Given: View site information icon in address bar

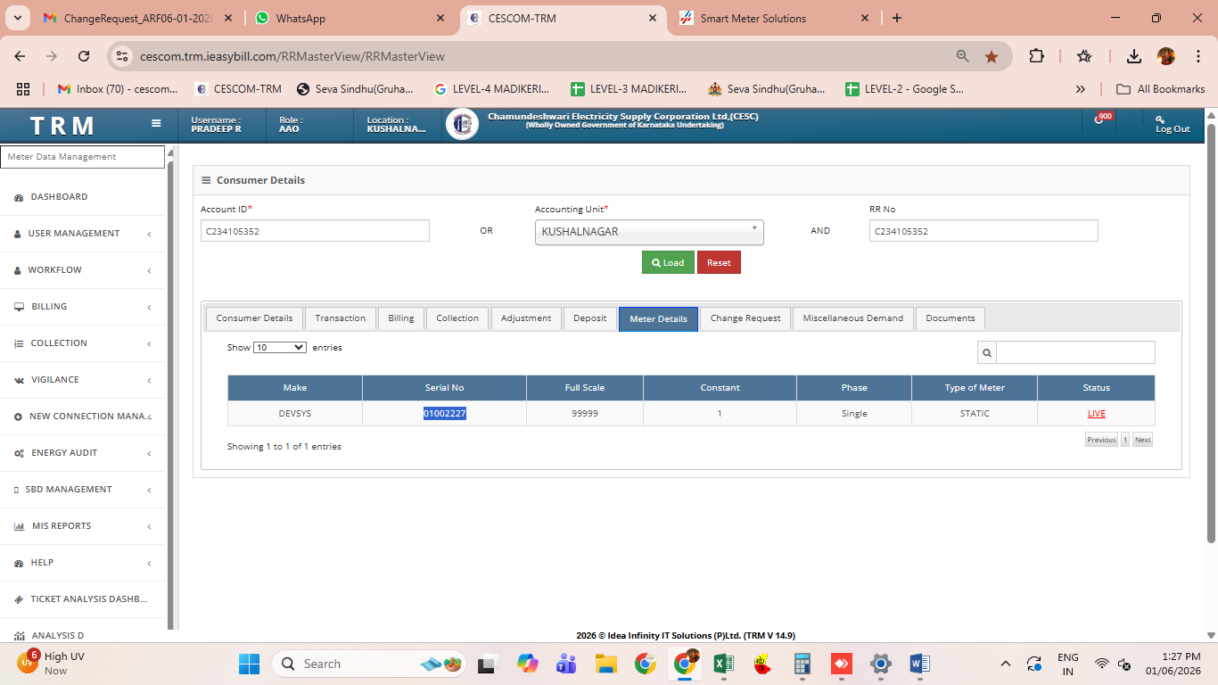Looking at the screenshot, I should (124, 56).
